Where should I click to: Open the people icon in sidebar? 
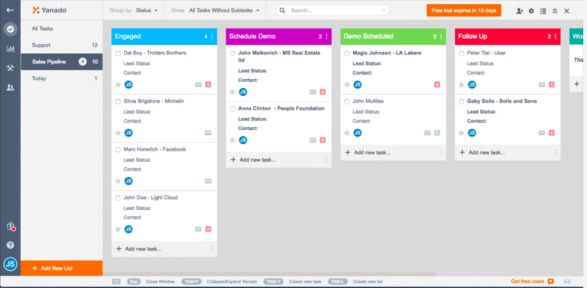(11, 88)
